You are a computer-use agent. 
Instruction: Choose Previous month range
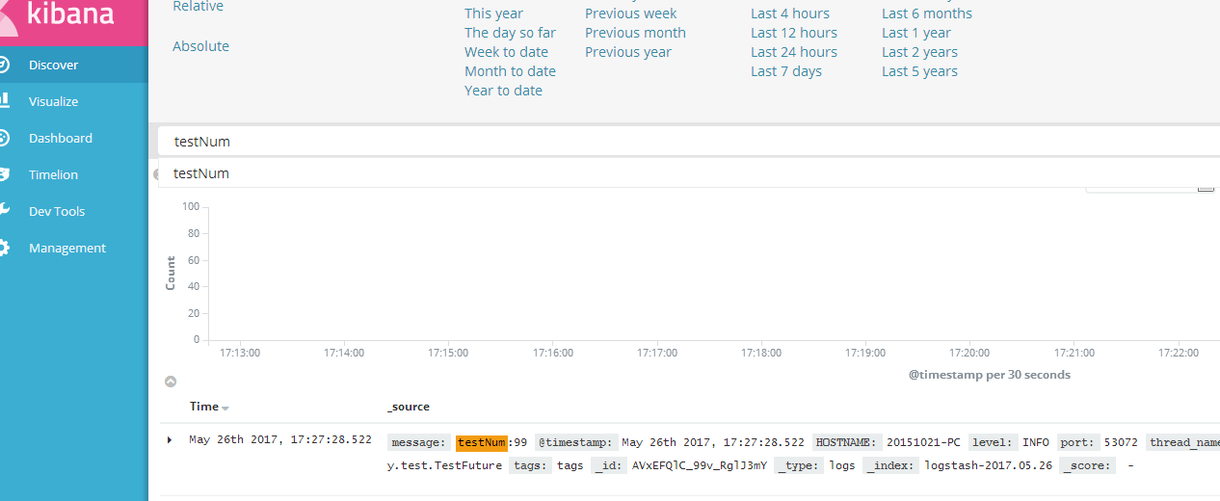pos(635,33)
